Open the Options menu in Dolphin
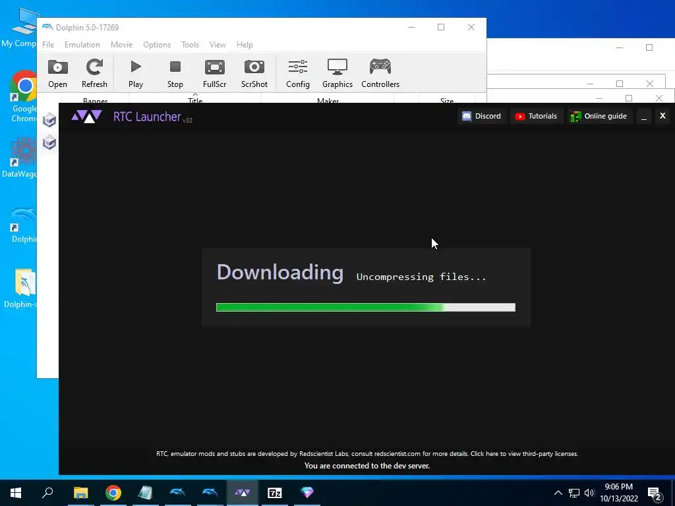 [157, 45]
